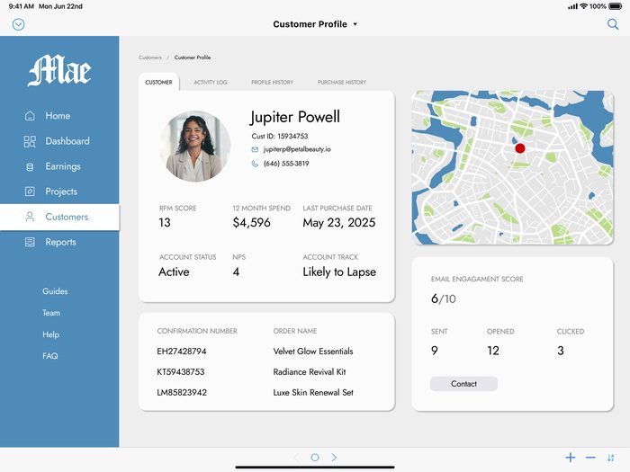Screen dimensions: 630x472
Task: Click the minus zoom-out icon
Action: pos(590,458)
